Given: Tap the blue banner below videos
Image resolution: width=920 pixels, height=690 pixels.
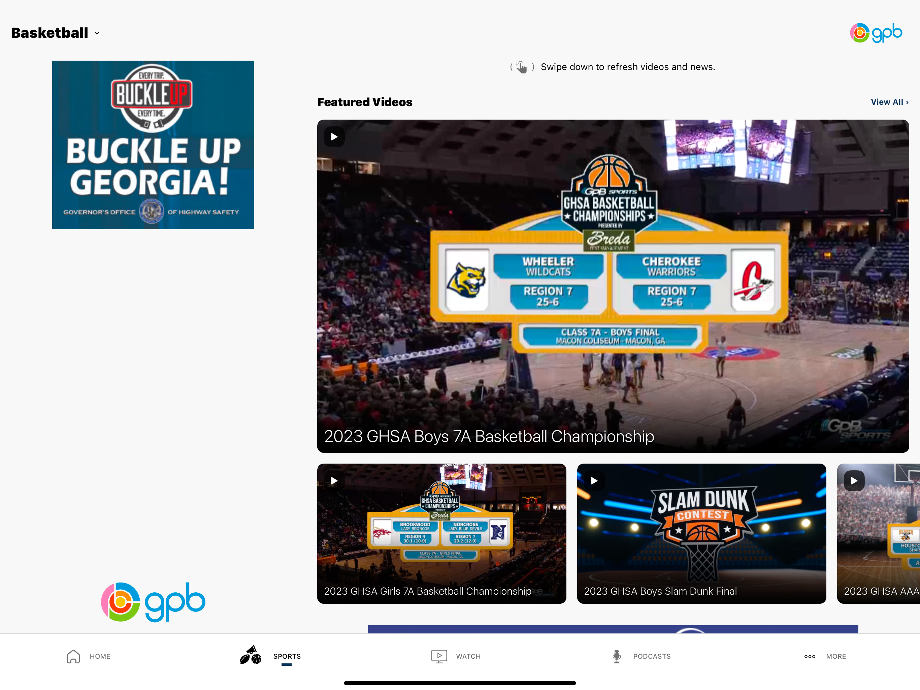Looking at the screenshot, I should click(613, 629).
